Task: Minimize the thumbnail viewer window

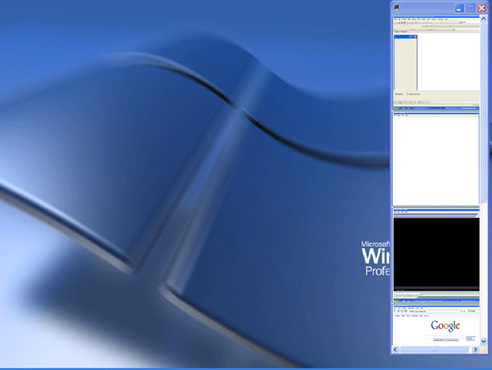Action: [x=459, y=8]
